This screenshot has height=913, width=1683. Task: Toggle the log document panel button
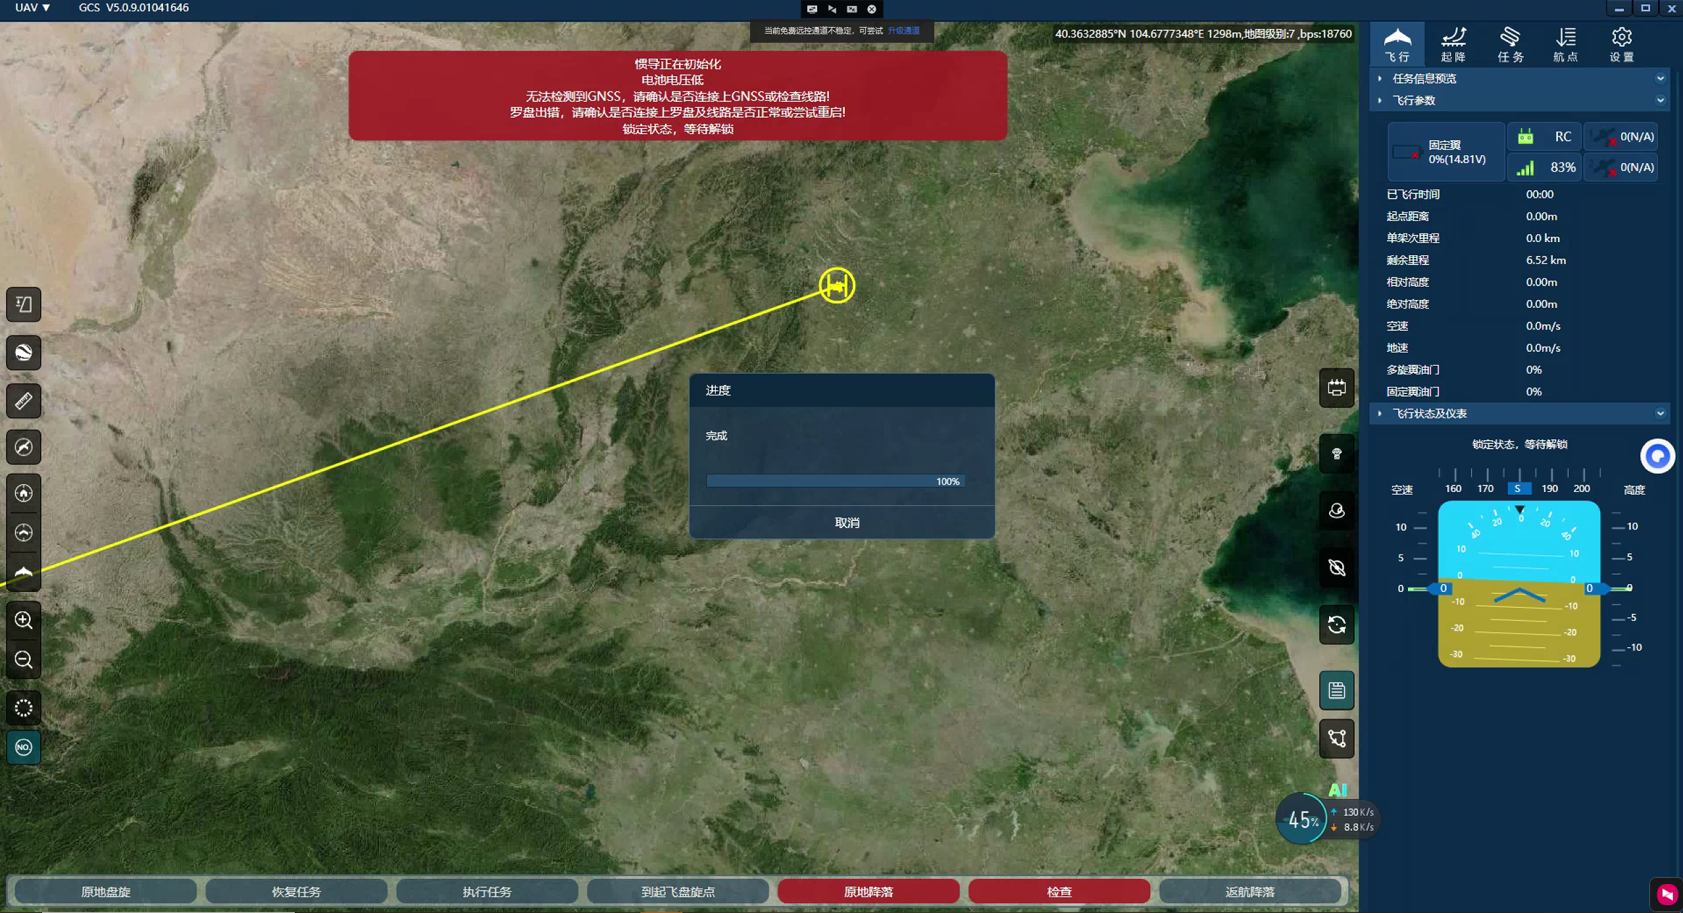[x=1336, y=690]
